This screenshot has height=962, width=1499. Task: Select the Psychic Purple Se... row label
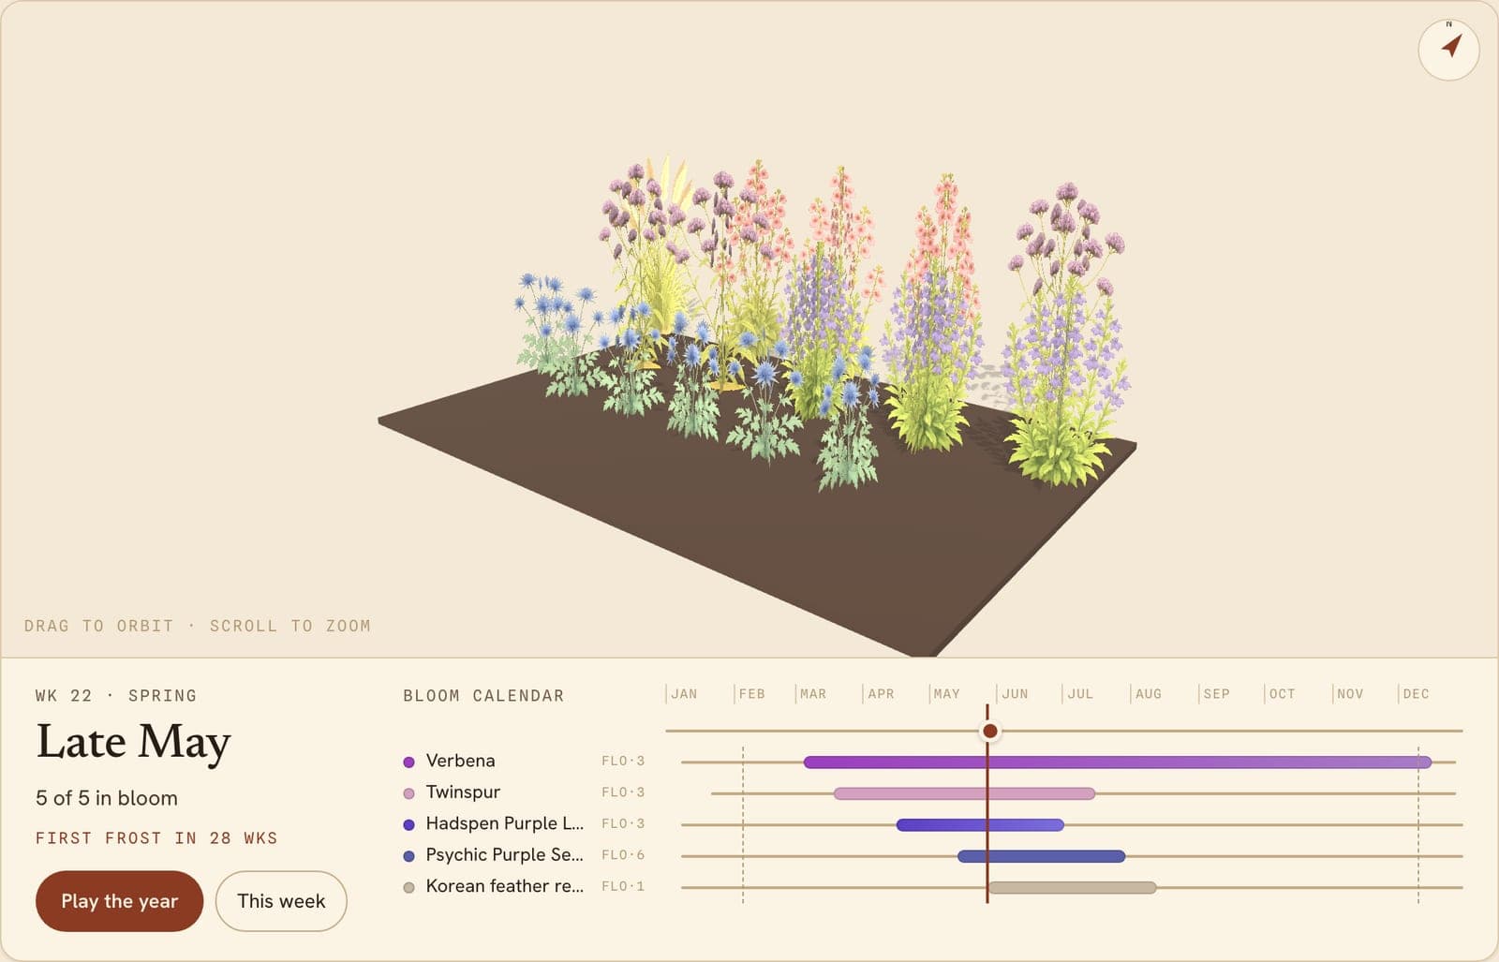click(x=504, y=854)
